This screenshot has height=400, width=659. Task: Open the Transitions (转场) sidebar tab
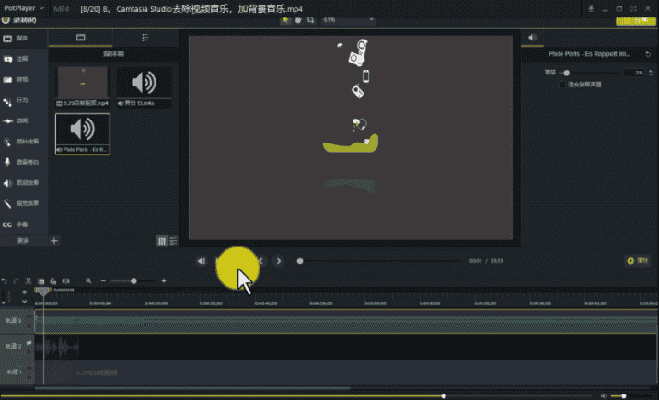(23, 80)
